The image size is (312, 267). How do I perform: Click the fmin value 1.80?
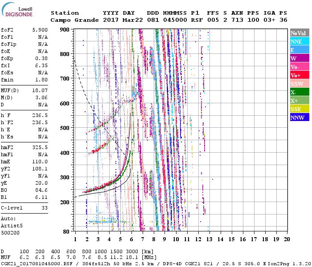pos(41,80)
